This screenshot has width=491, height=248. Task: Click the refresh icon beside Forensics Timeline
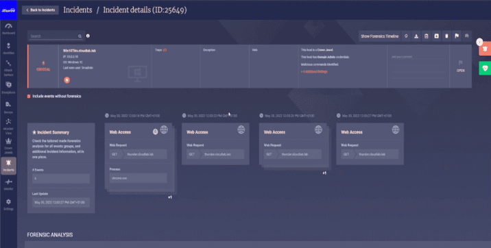point(406,36)
